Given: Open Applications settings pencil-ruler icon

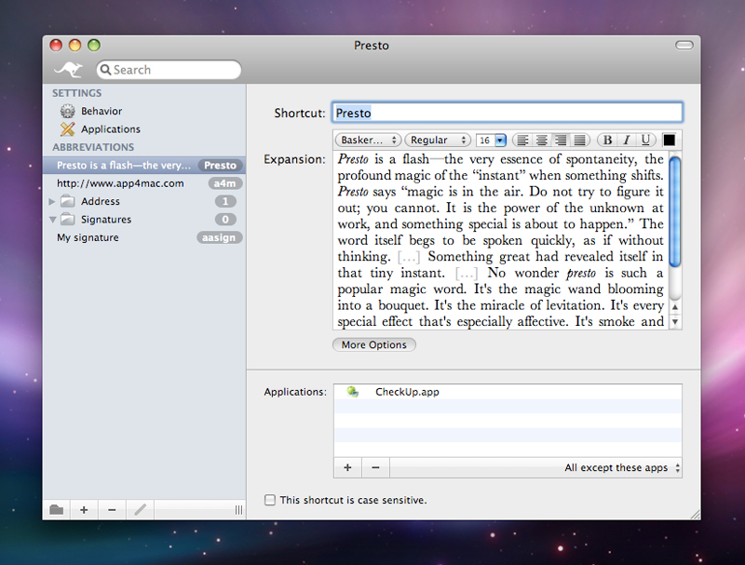Looking at the screenshot, I should 67,129.
